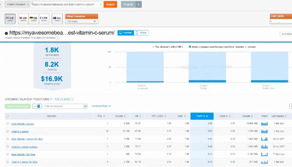
Task: View trend chart for best vitamin c serum
Action: 264,124
